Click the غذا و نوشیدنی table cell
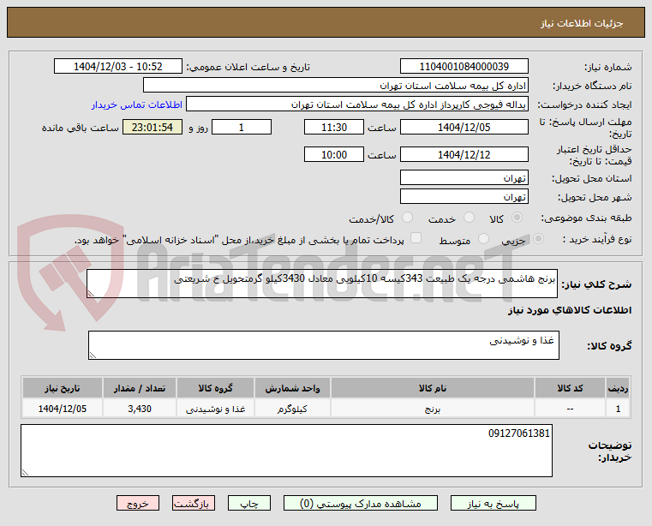Viewport: 652px width, 526px height. tap(215, 409)
